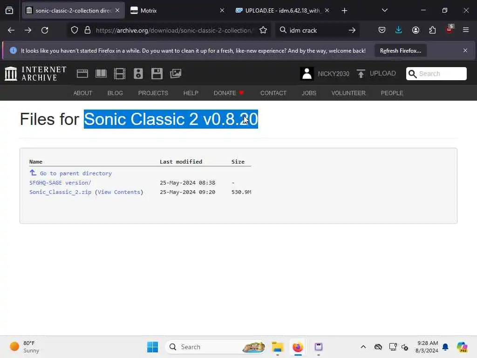
Task: Open the notifications bell icon
Action: 445,347
